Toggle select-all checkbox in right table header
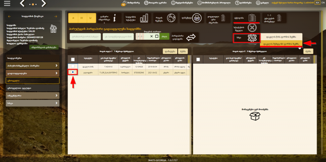Image resolution: width=326 pixels, height=162 pixels. tap(198, 59)
